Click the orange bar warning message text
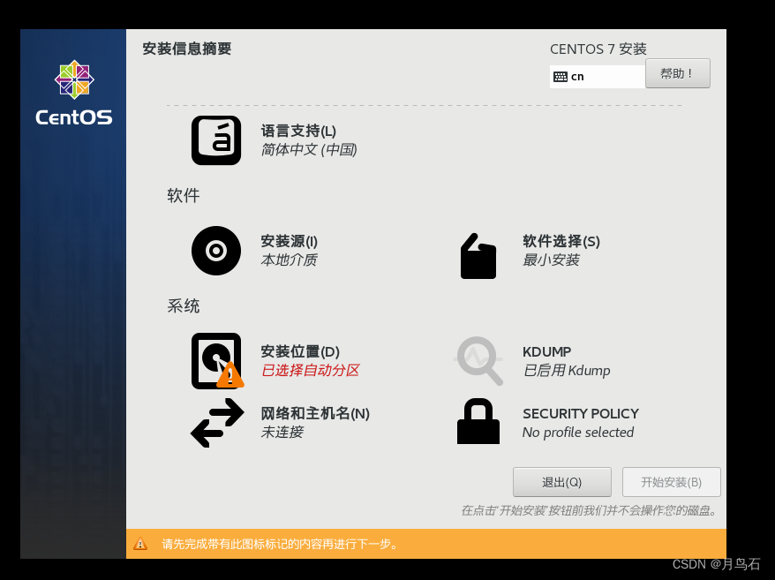This screenshot has height=580, width=775. 280,544
